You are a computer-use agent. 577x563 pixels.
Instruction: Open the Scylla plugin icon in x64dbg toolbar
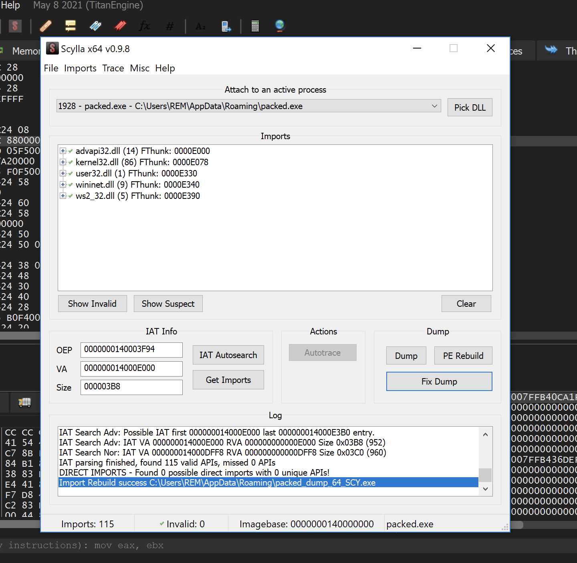(15, 26)
